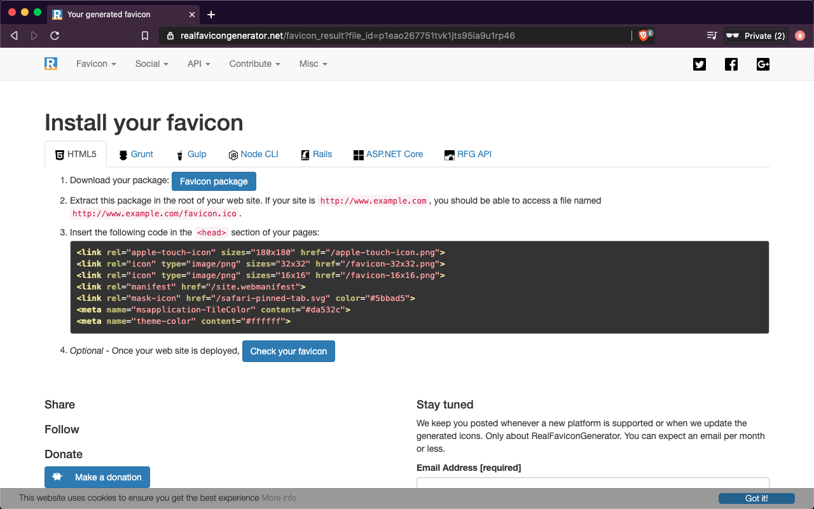Viewport: 814px width, 509px height.
Task: Switch to the HTML5 tab
Action: (76, 154)
